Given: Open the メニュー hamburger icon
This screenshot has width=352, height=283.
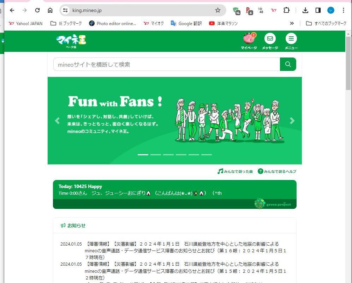Looking at the screenshot, I should (291, 39).
